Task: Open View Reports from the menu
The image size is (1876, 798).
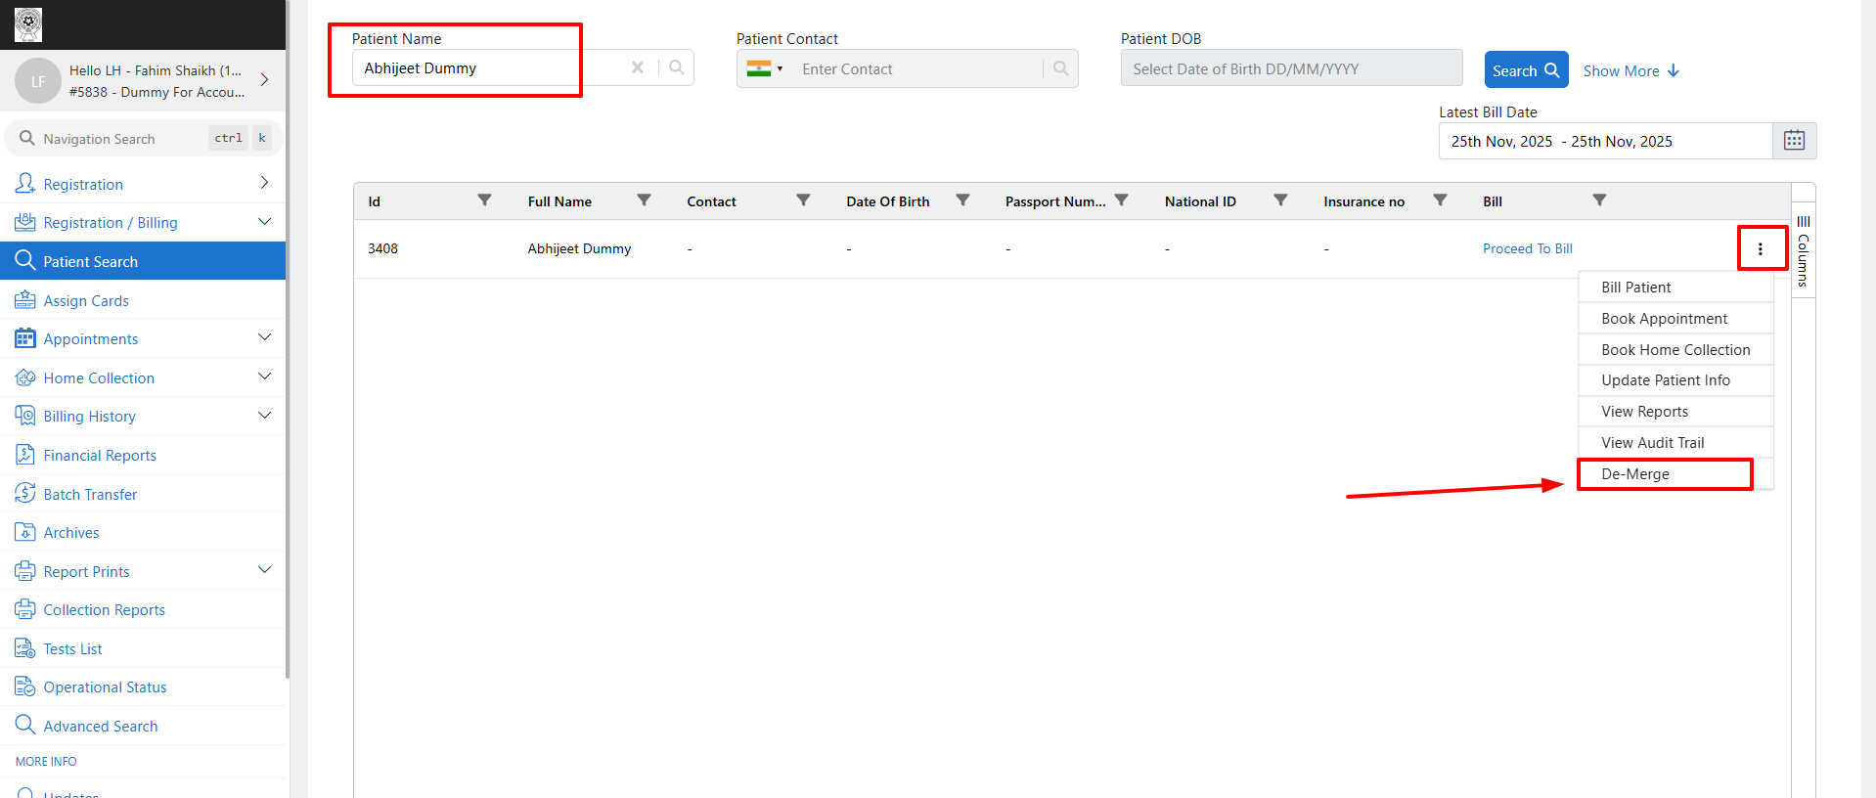Action: [x=1675, y=412]
